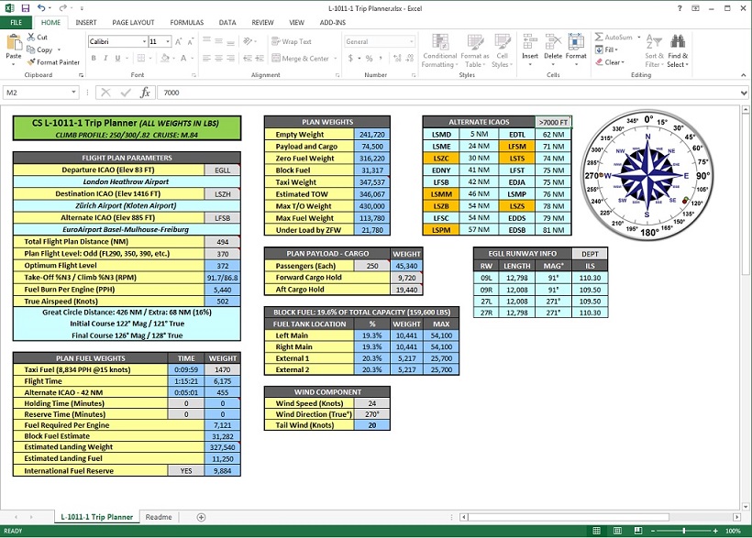Open the font size dropdown
This screenshot has width=752, height=538.
pos(168,42)
